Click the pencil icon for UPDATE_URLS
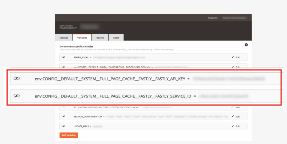The width and height of the screenshot is (287, 144). click(x=233, y=126)
